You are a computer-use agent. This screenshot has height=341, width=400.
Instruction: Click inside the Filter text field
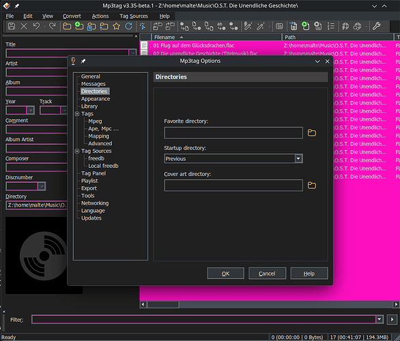[203, 319]
